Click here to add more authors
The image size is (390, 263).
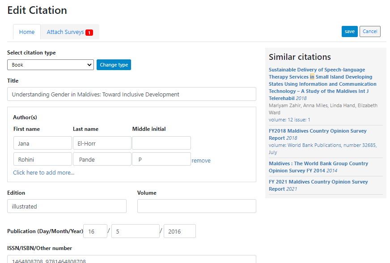pos(43,173)
